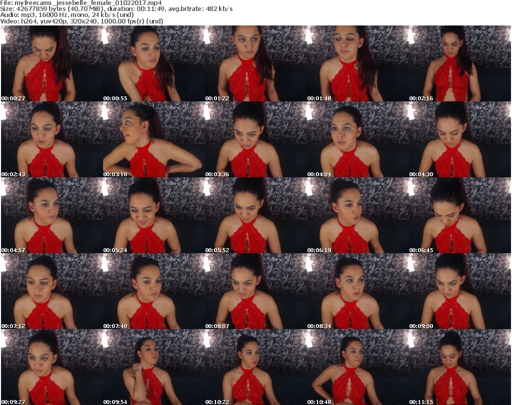Select the thumbnail stamped 00:08:07

coord(256,291)
